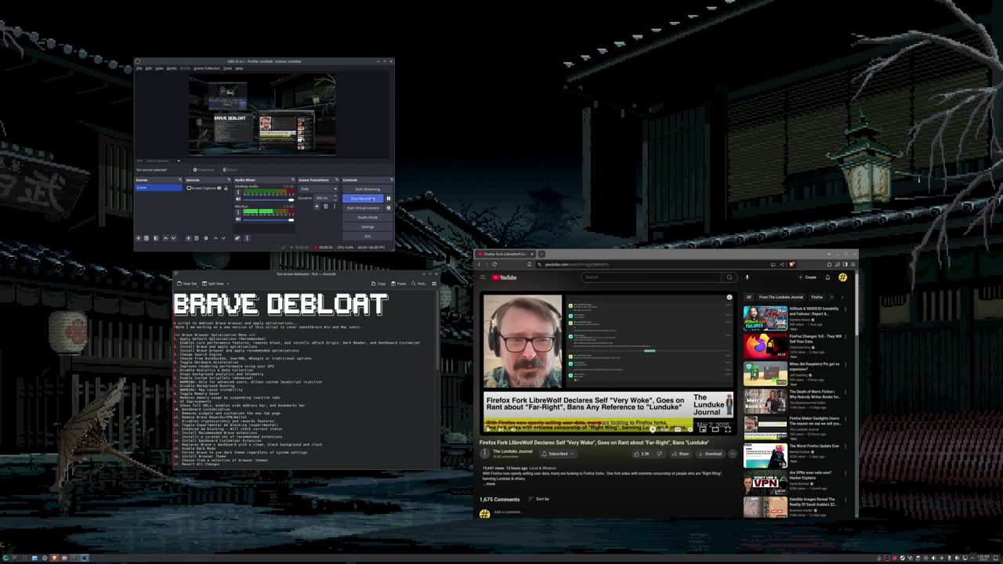Image resolution: width=1003 pixels, height=564 pixels.
Task: Open Firefox Changes ToS video thumbnail
Action: [766, 345]
